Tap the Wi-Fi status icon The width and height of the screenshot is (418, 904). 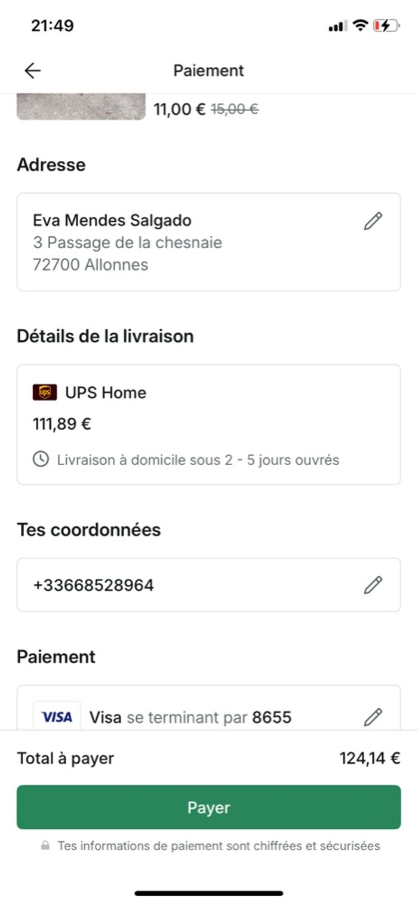tap(359, 26)
